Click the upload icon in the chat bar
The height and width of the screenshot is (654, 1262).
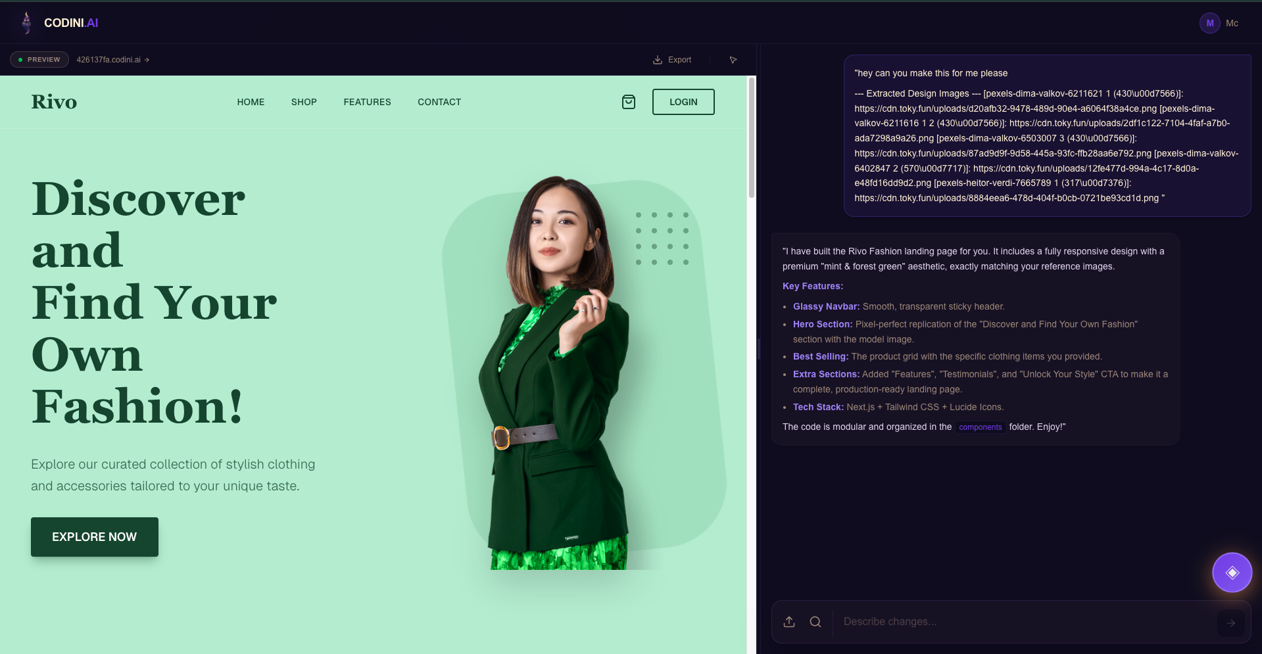pos(789,621)
